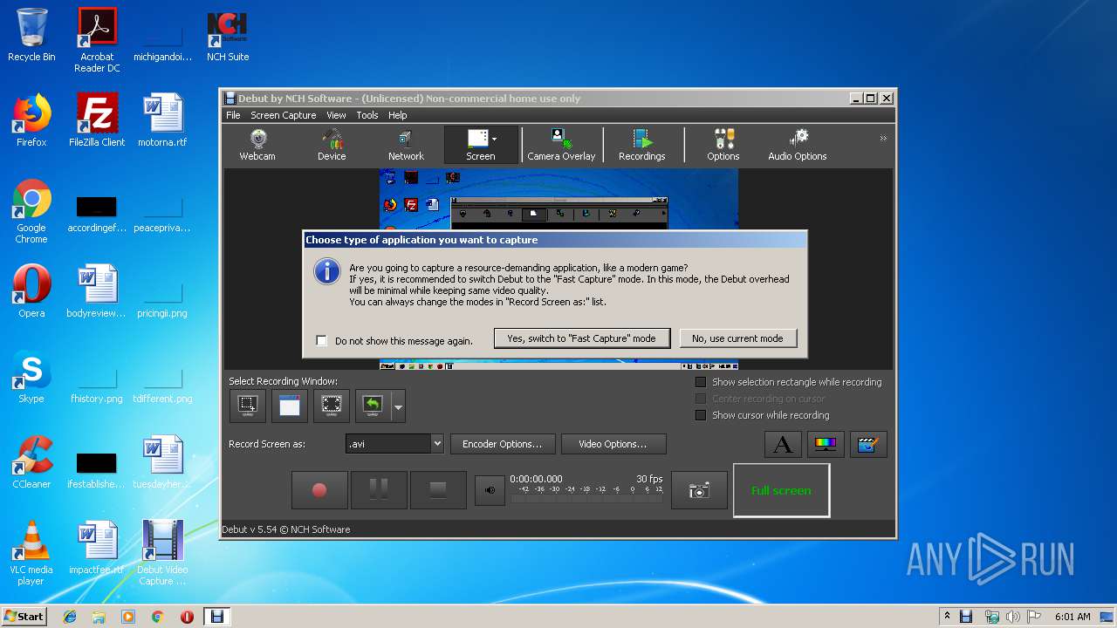Expand previous selection dropdown arrow

click(x=398, y=406)
